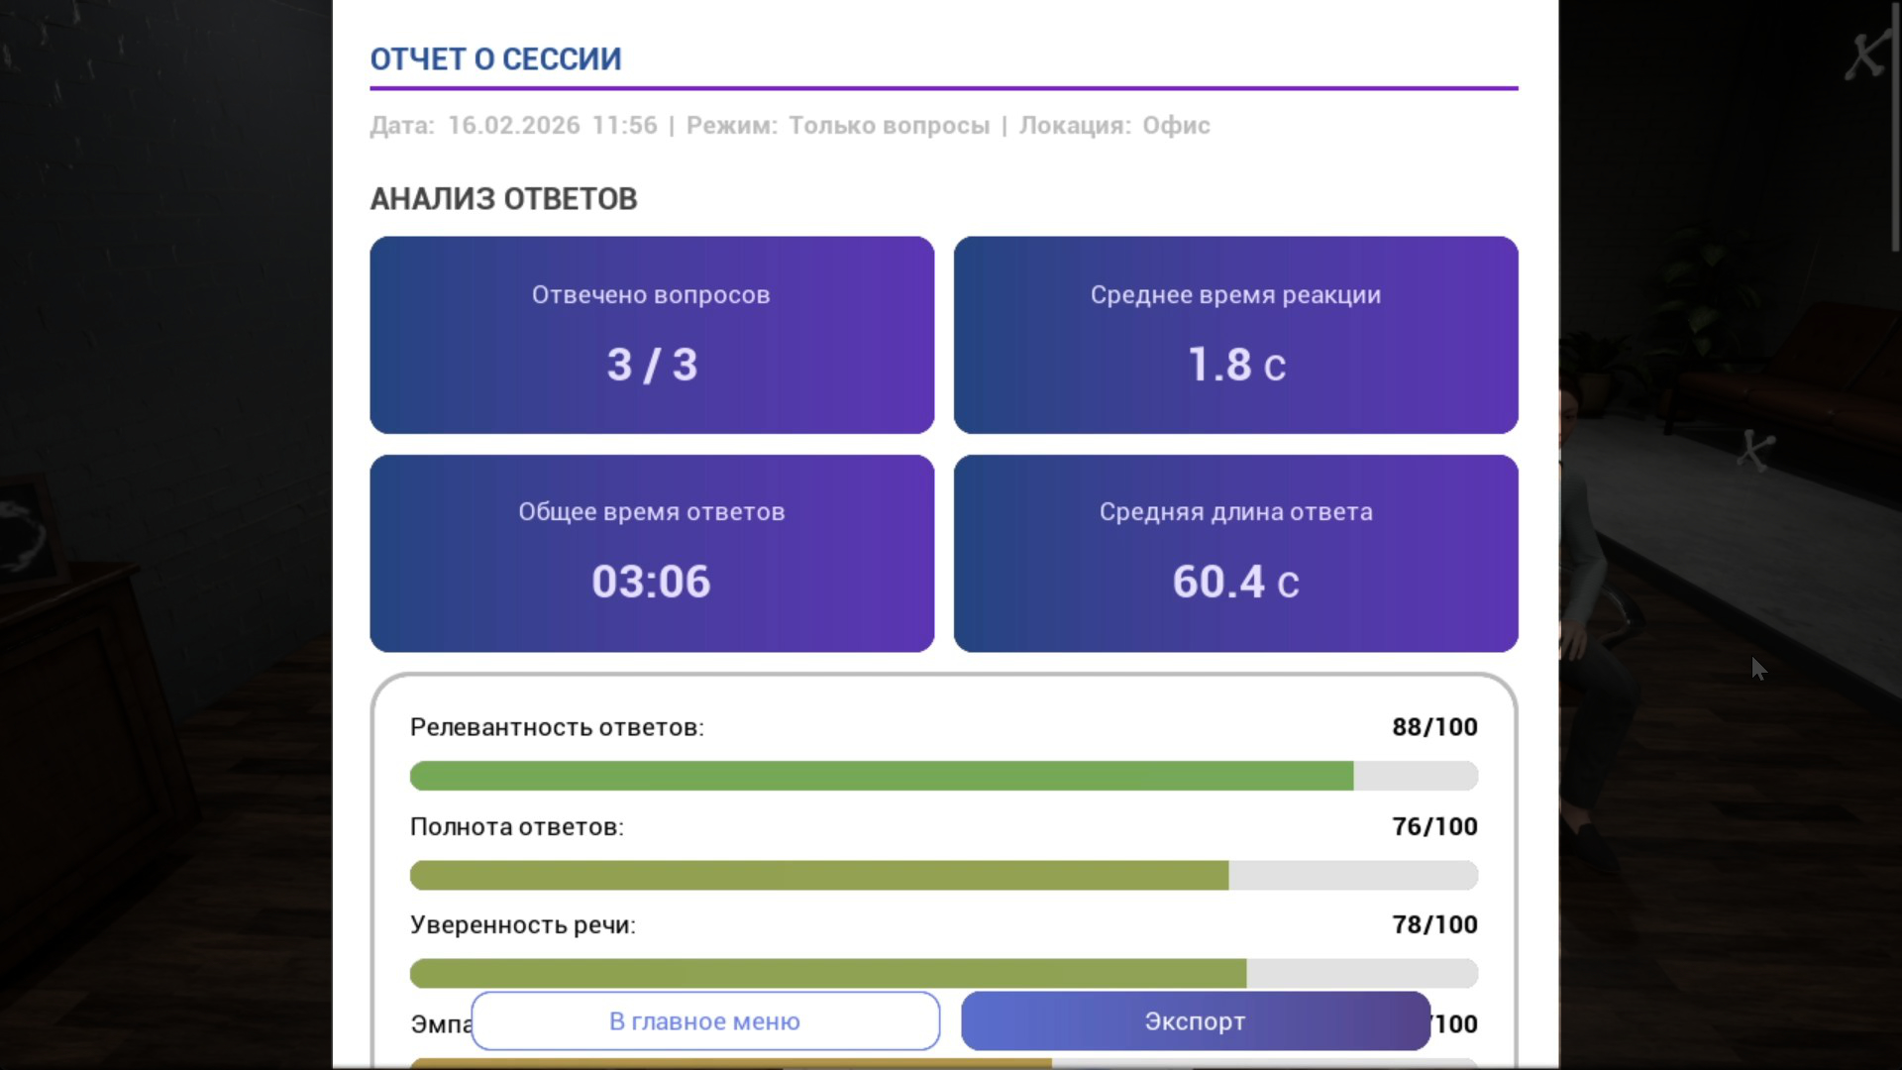The width and height of the screenshot is (1902, 1070).
Task: Click the Отвечено вопросов 3/3 card
Action: (652, 335)
